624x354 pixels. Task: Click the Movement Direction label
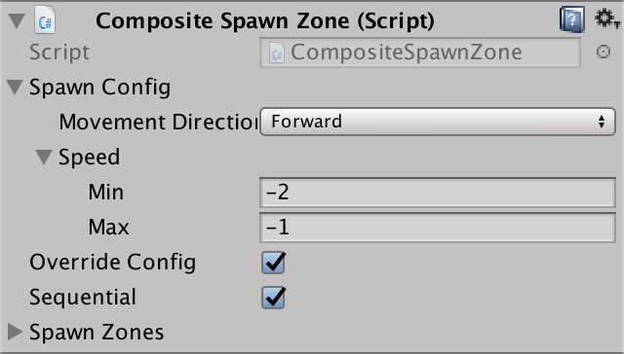(x=158, y=122)
